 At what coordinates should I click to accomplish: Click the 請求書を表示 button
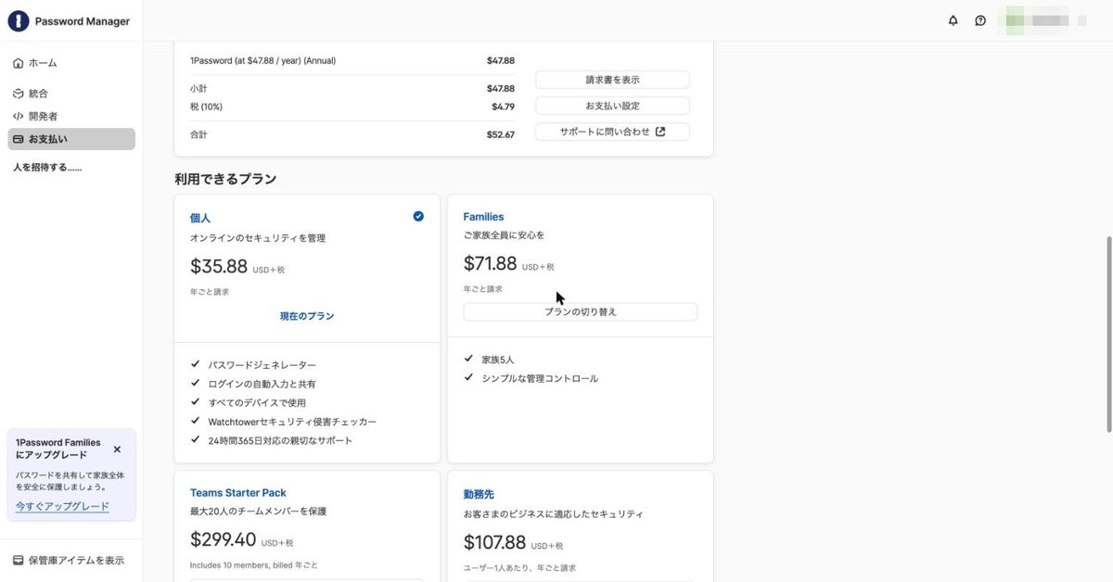[x=612, y=80]
